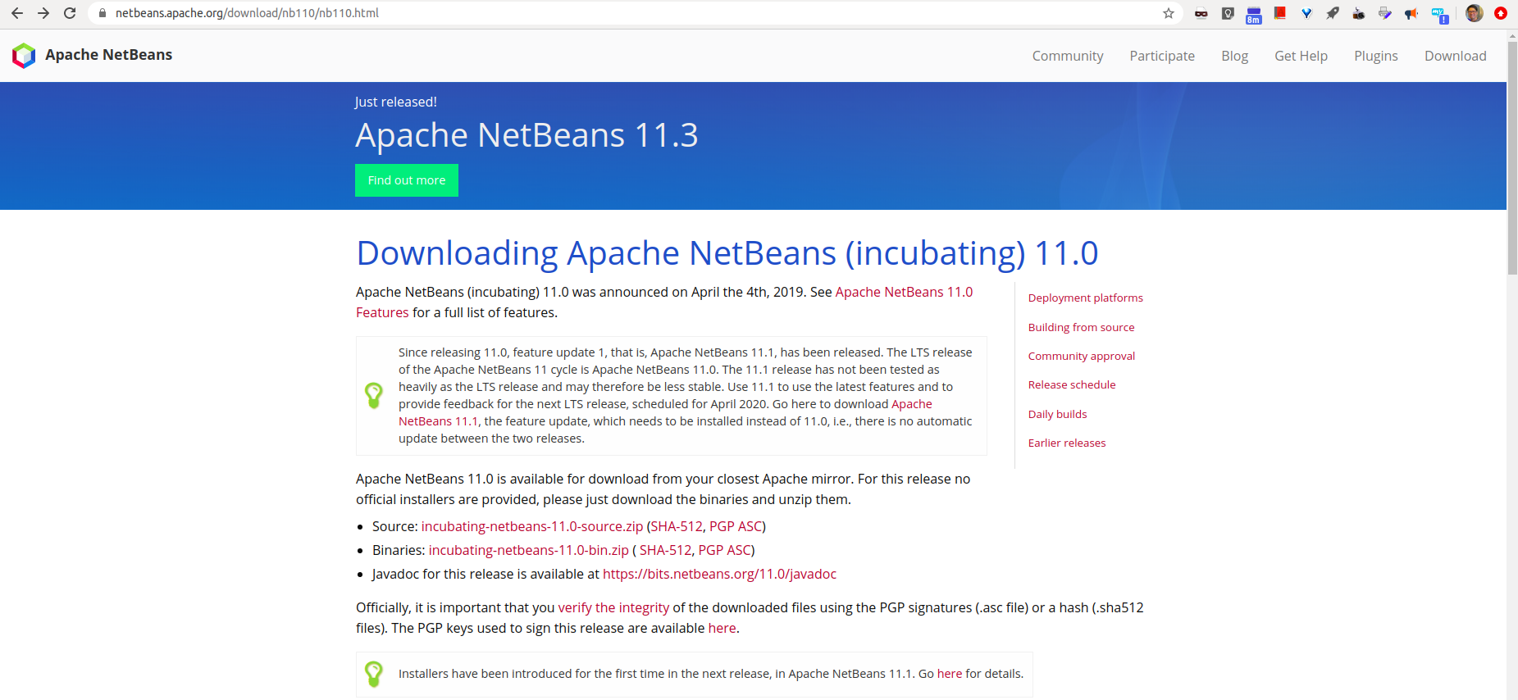Viewport: 1518px width, 700px height.
Task: Click the Downloading Apache NetBeans 11.0 heading
Action: click(x=727, y=253)
